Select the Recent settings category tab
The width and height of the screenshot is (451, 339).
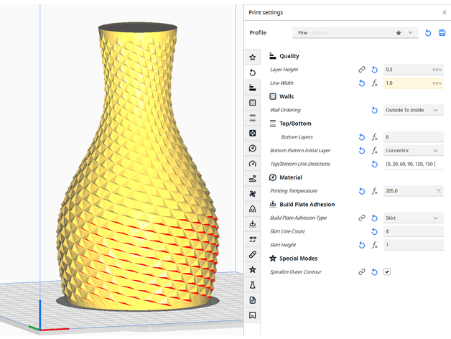pyautogui.click(x=252, y=73)
